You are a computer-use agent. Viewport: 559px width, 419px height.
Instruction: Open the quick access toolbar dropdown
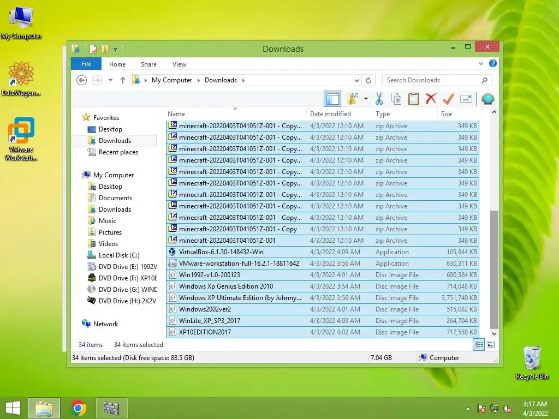(x=116, y=49)
